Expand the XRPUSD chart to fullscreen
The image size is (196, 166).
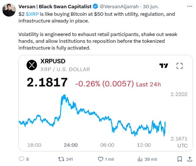[x=180, y=66]
